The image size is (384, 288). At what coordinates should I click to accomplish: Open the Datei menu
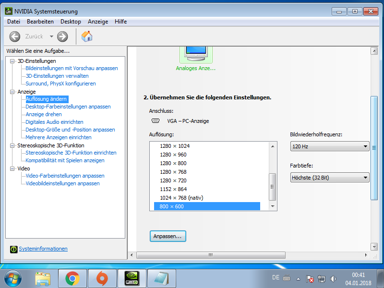(14, 22)
